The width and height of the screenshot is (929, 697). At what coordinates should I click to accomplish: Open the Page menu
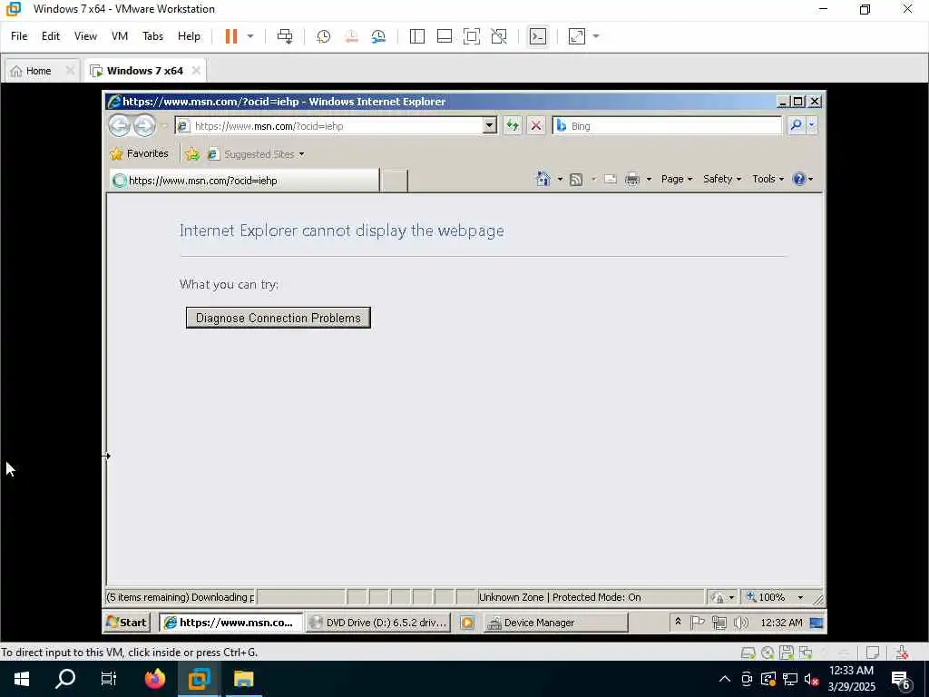677,179
